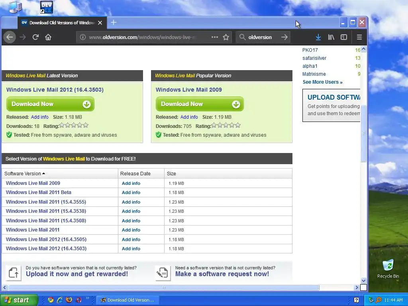Click the oldversion search field
The height and width of the screenshot is (306, 408).
pyautogui.click(x=263, y=37)
